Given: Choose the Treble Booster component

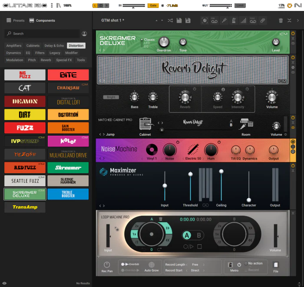Looking at the screenshot, I should coord(68,194).
